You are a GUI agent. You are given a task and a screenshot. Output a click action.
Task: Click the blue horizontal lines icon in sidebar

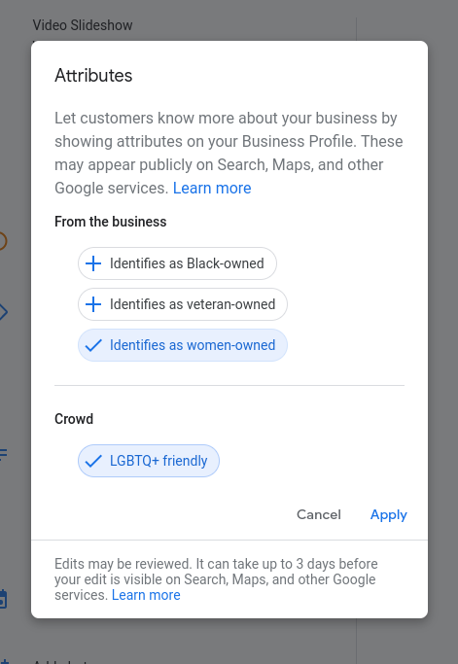pyautogui.click(x=3, y=454)
